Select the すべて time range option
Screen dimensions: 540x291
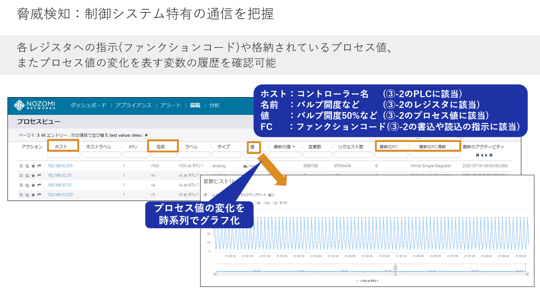(x=283, y=203)
